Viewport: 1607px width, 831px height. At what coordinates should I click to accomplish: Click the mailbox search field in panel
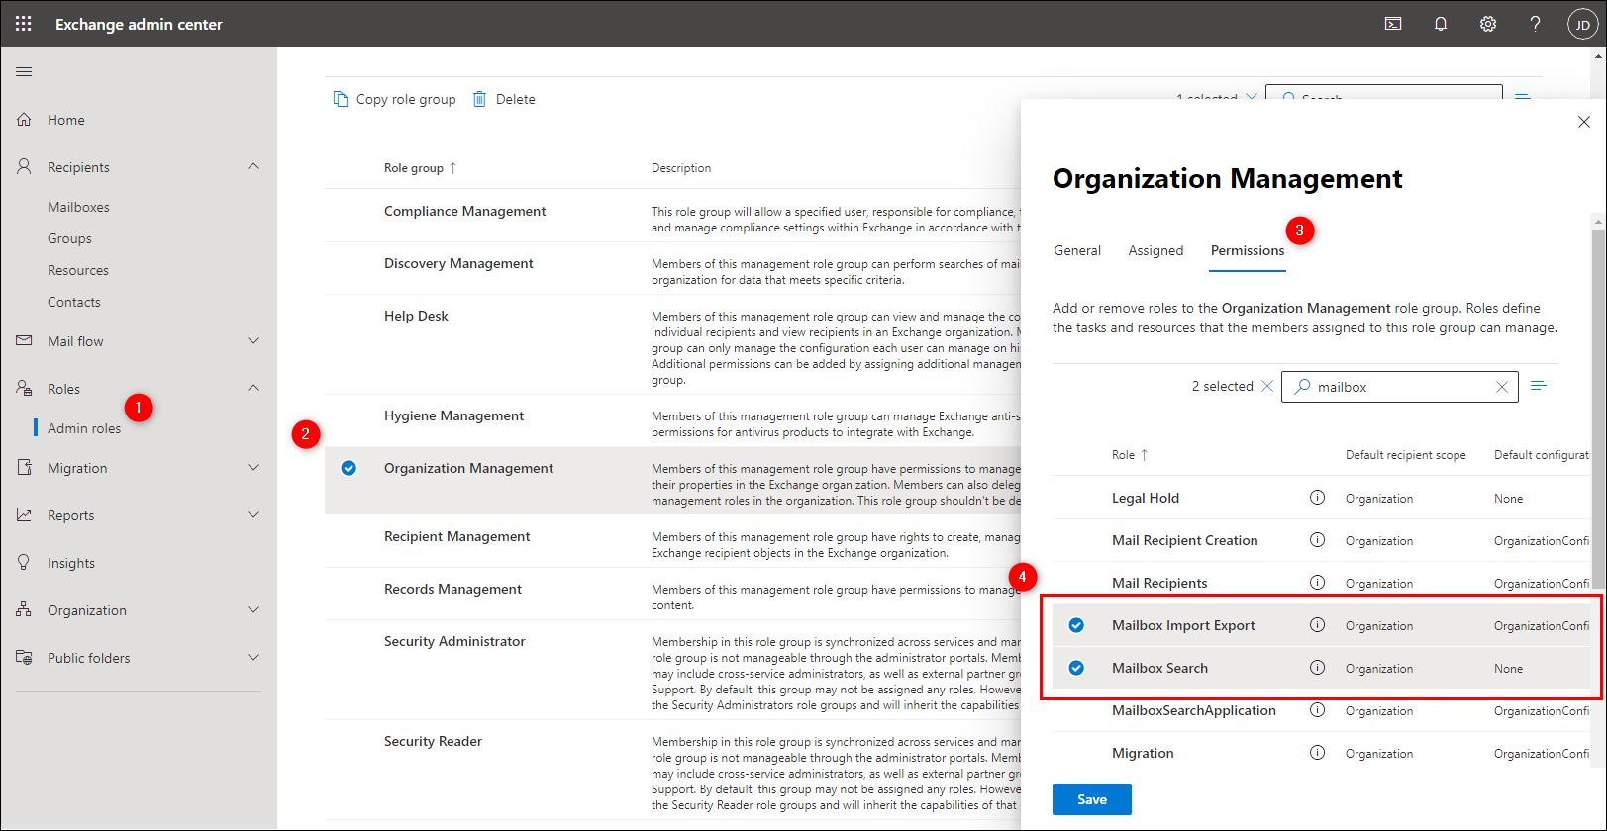pyautogui.click(x=1400, y=387)
